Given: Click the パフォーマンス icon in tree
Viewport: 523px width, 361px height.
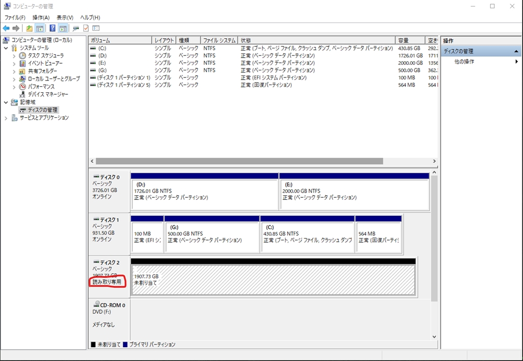Looking at the screenshot, I should 22,87.
